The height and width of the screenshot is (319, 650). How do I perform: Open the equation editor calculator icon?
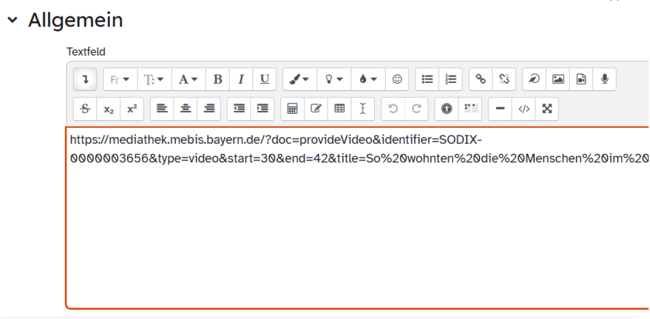292,108
